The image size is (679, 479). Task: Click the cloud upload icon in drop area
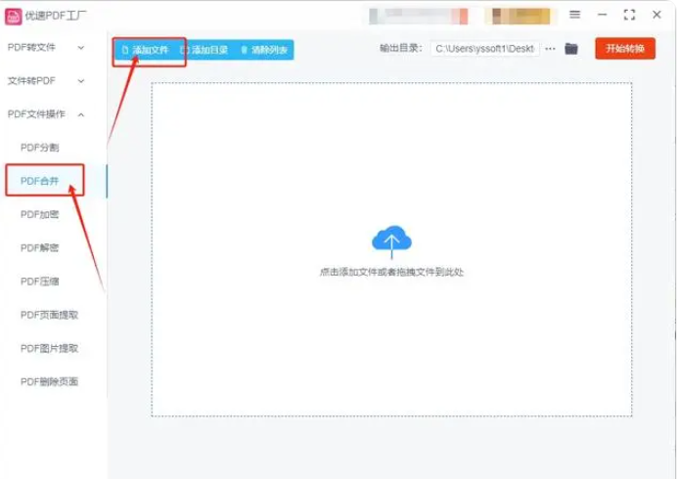(x=391, y=241)
